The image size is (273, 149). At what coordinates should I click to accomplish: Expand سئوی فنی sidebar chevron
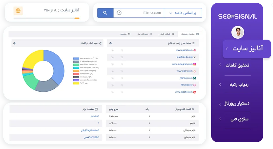(220, 119)
